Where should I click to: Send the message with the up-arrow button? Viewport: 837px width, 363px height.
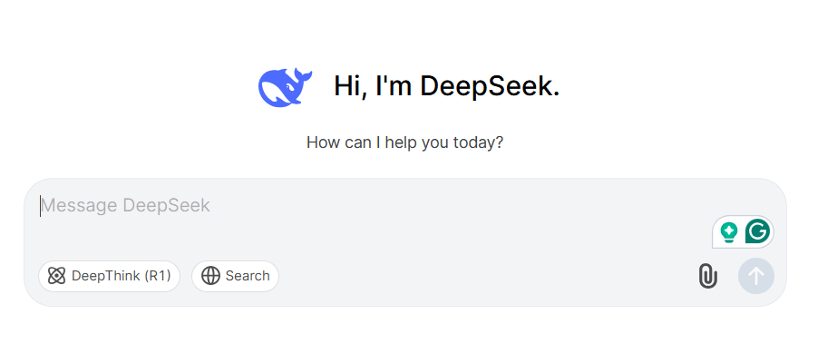click(x=756, y=276)
